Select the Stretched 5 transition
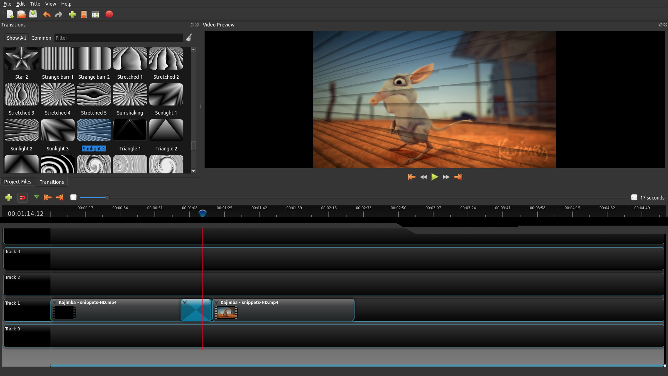Viewport: 668px width, 376px height. 94,99
